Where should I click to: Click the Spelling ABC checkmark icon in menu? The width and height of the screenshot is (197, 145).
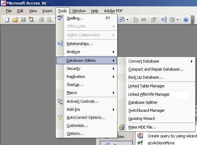[60, 18]
